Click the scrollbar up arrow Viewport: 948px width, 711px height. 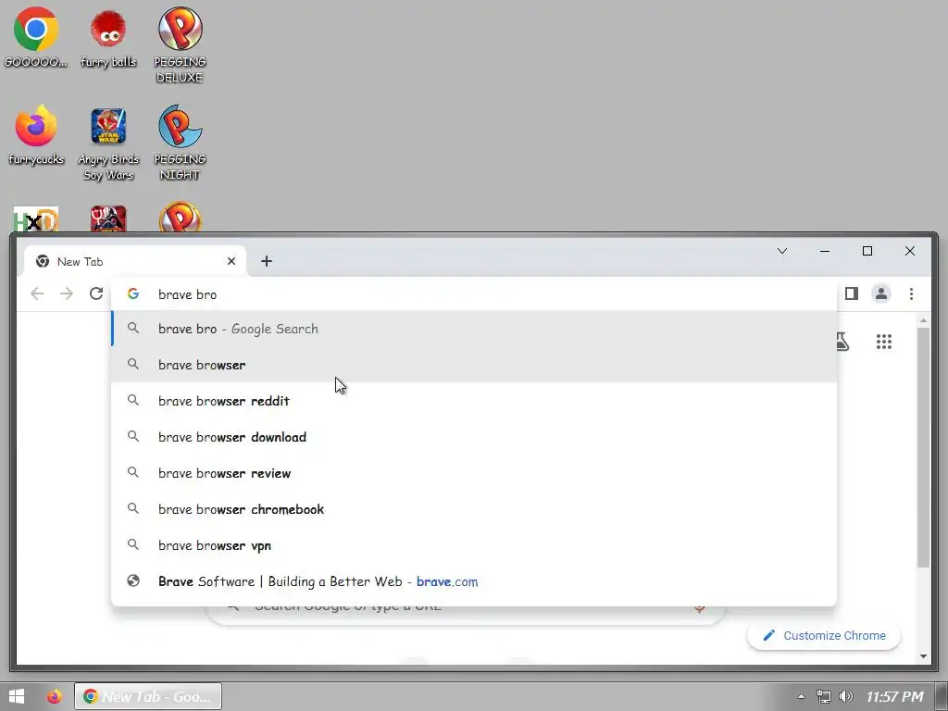click(923, 319)
